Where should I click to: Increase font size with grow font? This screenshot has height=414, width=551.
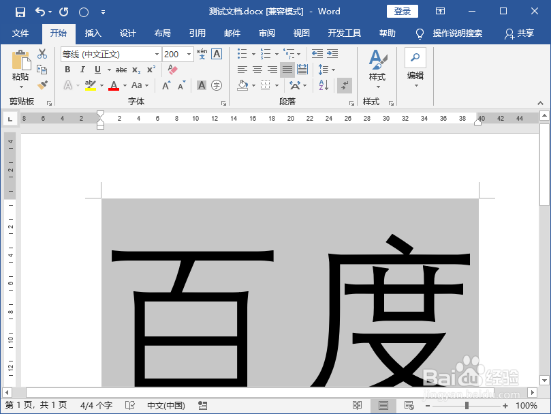coord(166,85)
